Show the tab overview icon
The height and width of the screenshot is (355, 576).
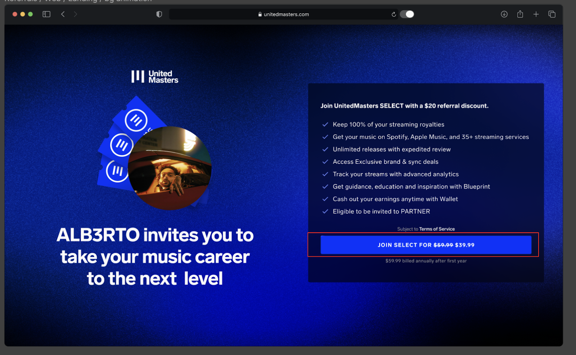552,14
